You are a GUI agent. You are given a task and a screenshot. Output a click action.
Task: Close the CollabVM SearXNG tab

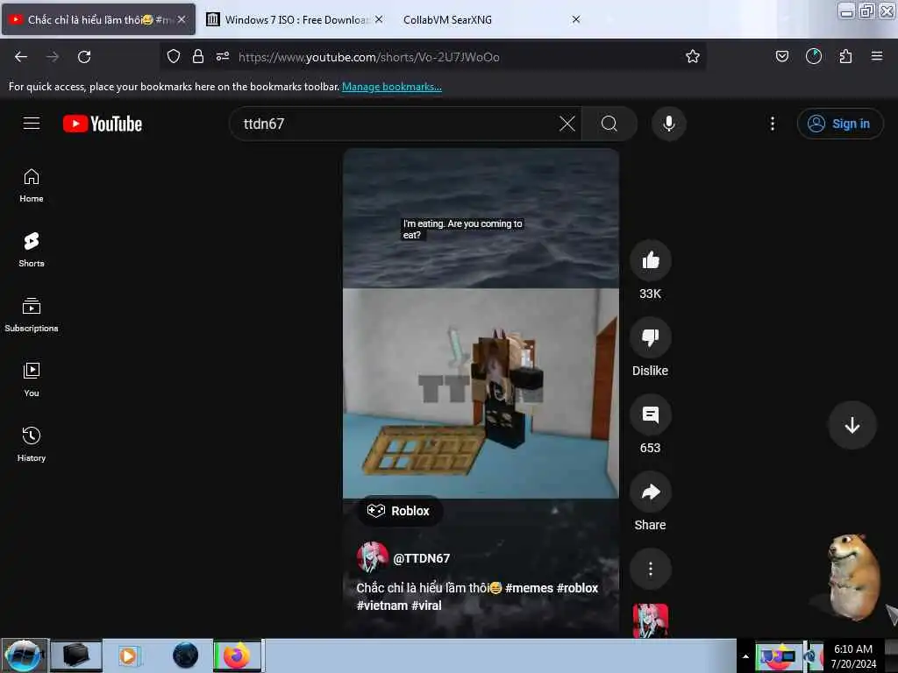[575, 19]
